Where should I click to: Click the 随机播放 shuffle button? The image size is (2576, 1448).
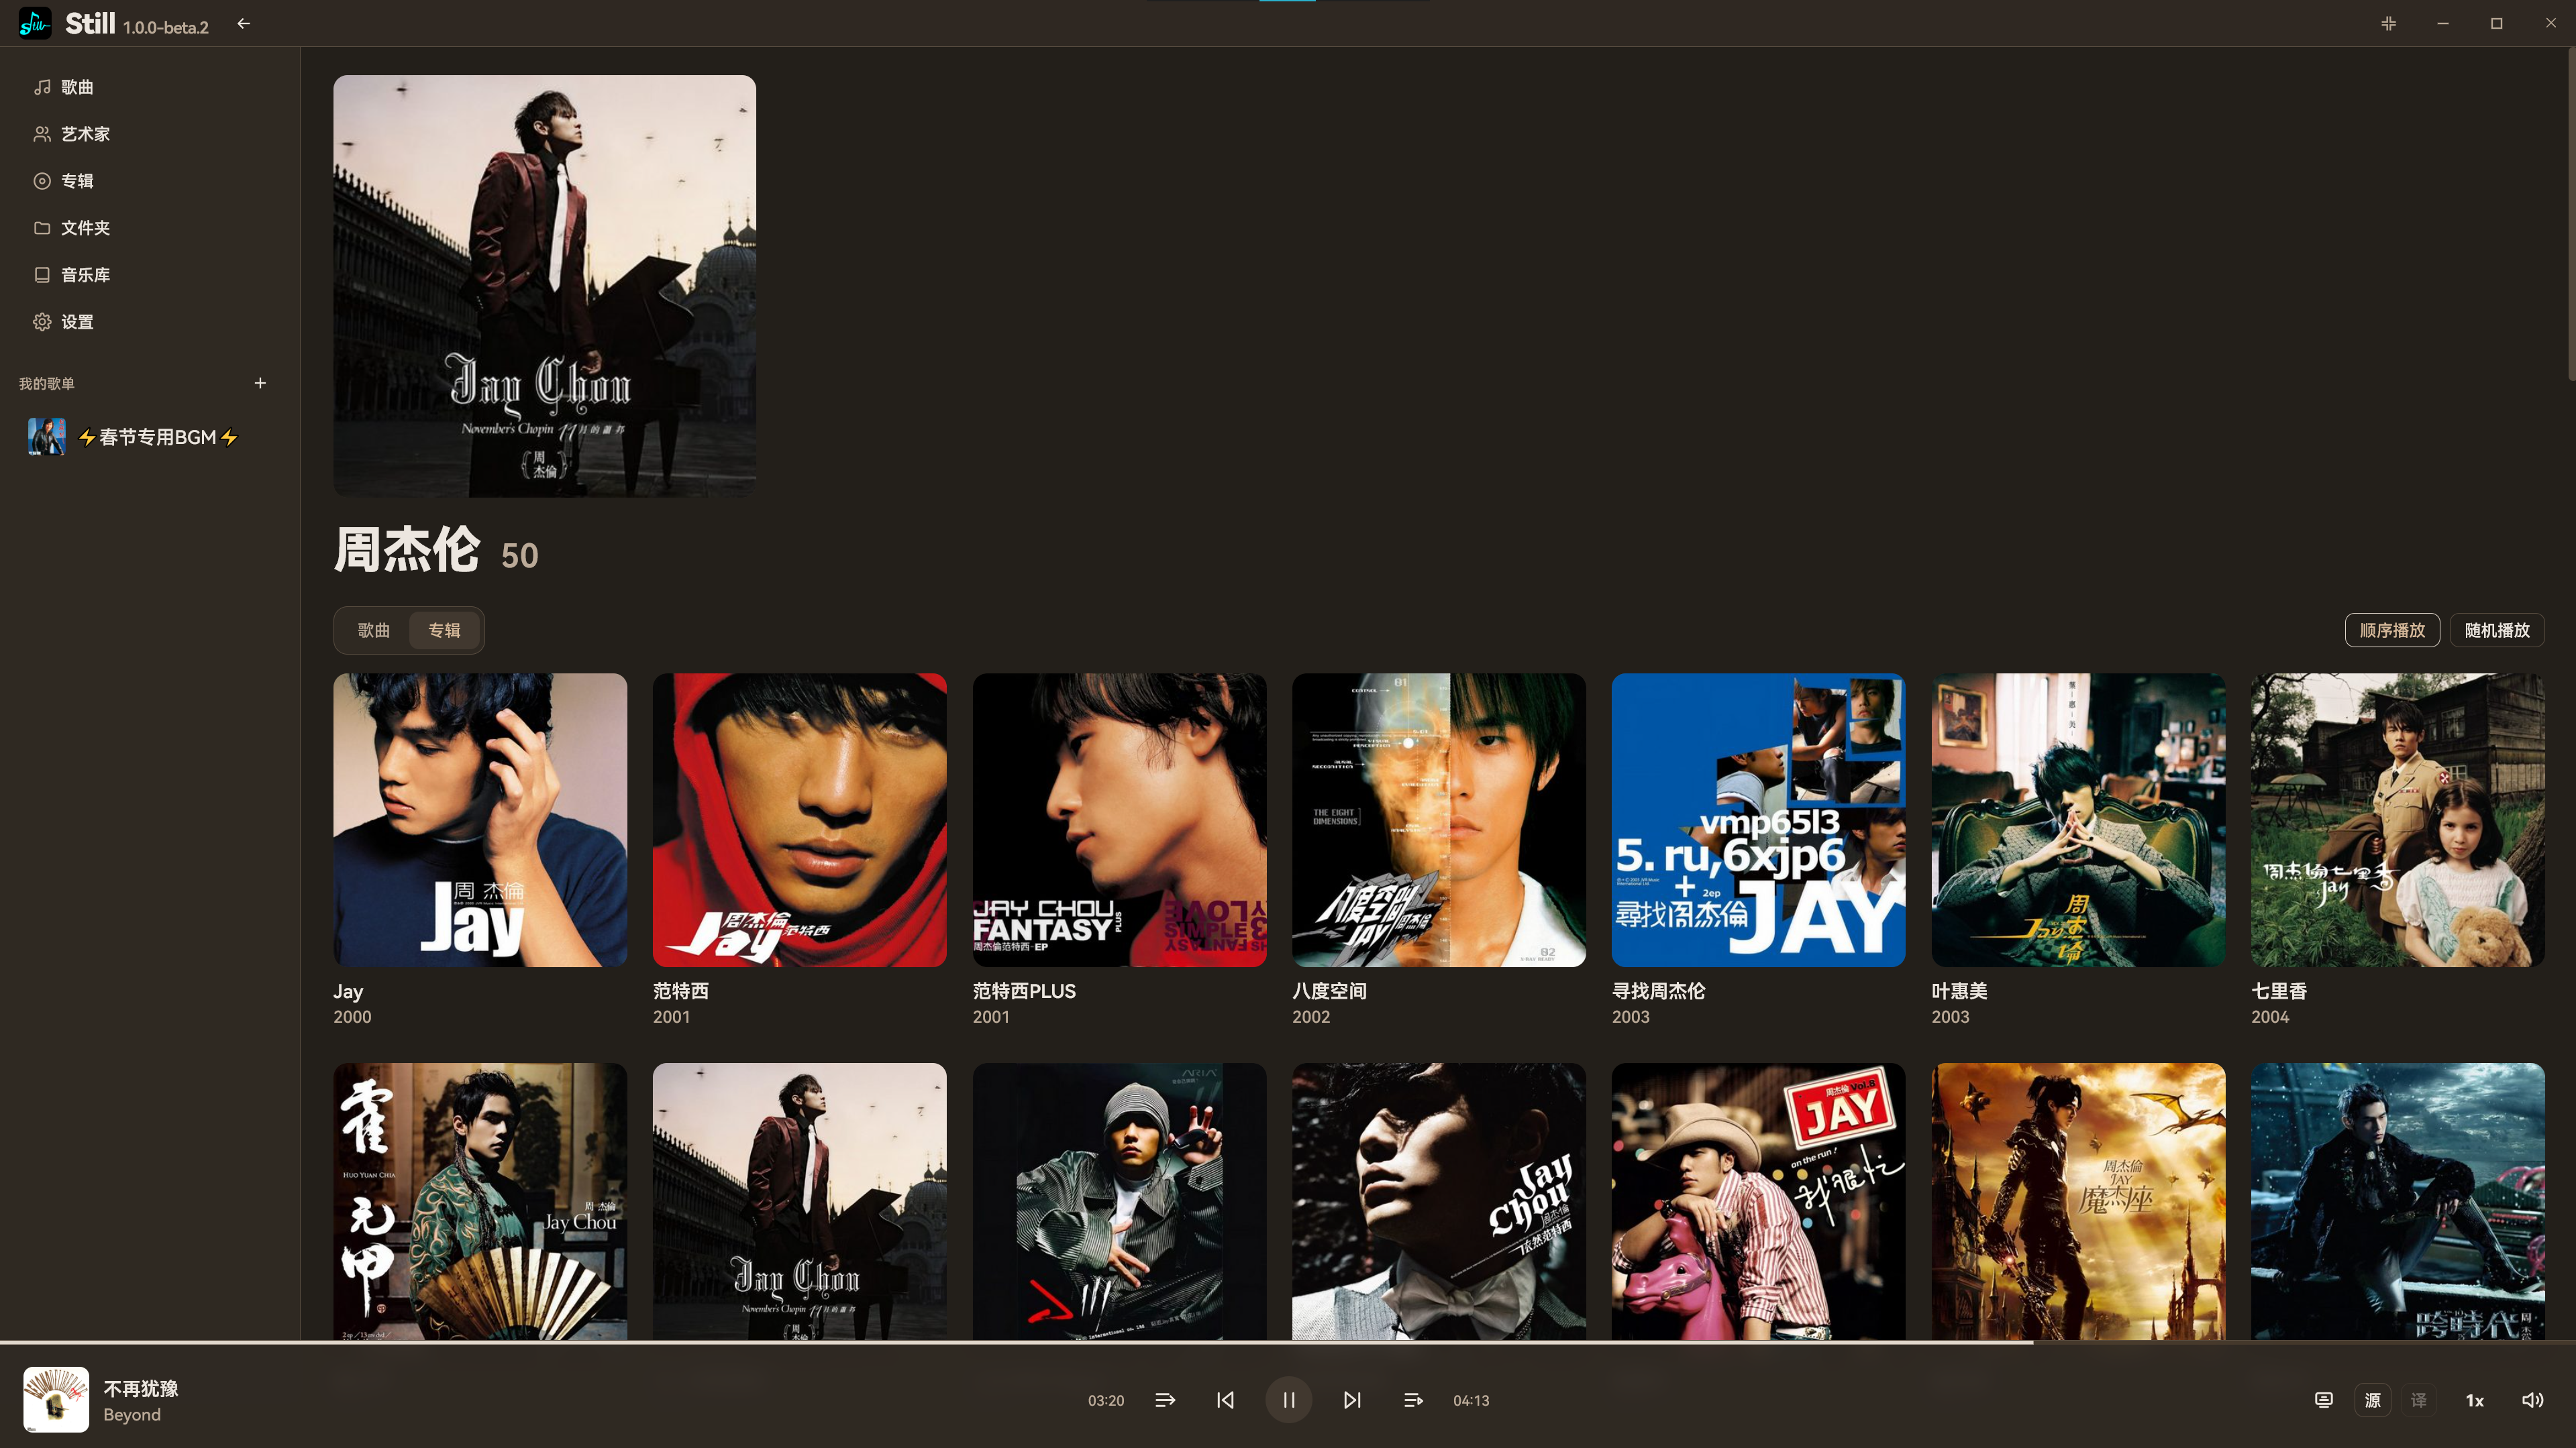point(2497,630)
